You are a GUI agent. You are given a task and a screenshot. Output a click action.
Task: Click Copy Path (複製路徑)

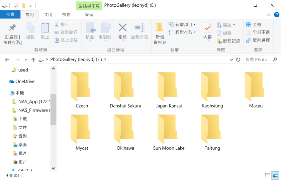tap(66, 32)
